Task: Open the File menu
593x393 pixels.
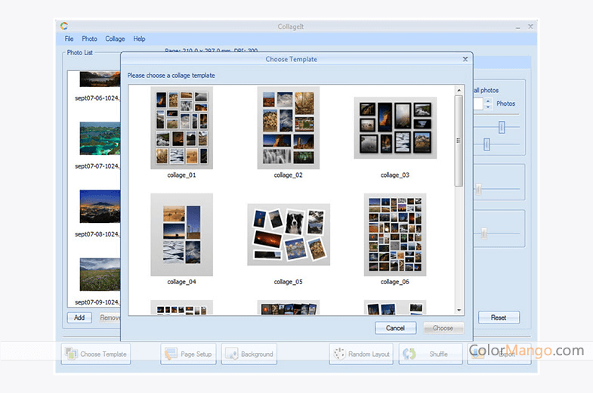Action: tap(69, 39)
